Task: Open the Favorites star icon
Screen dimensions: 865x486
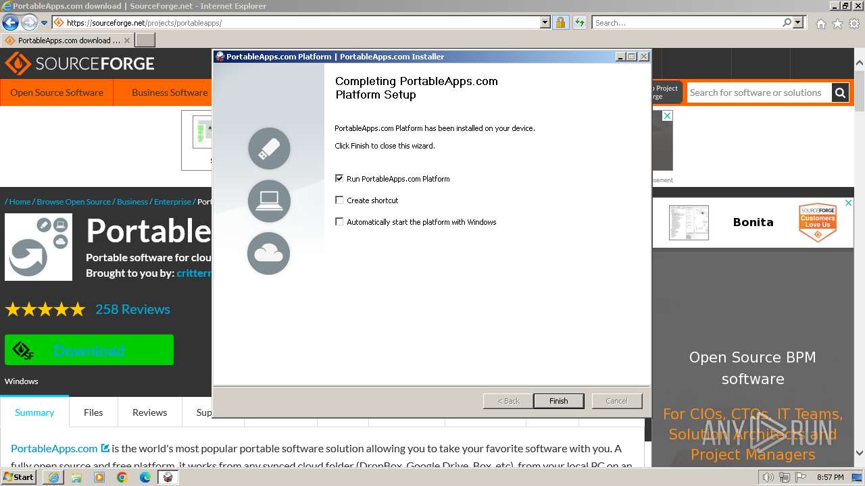Action: pos(837,24)
